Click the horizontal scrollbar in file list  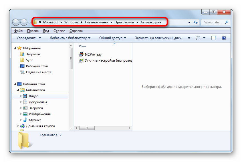[x=87, y=128]
